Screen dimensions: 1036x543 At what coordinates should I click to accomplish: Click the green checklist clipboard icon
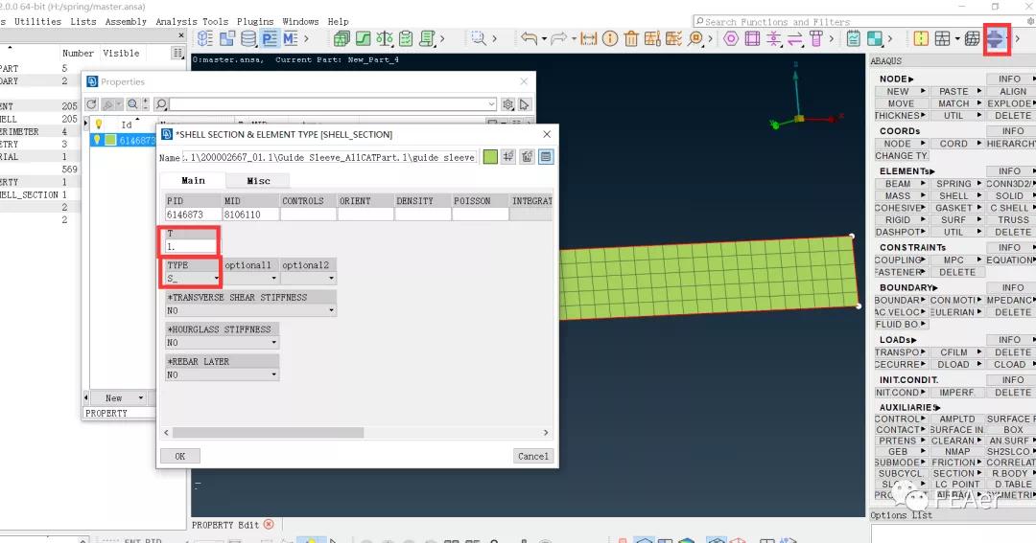406,38
